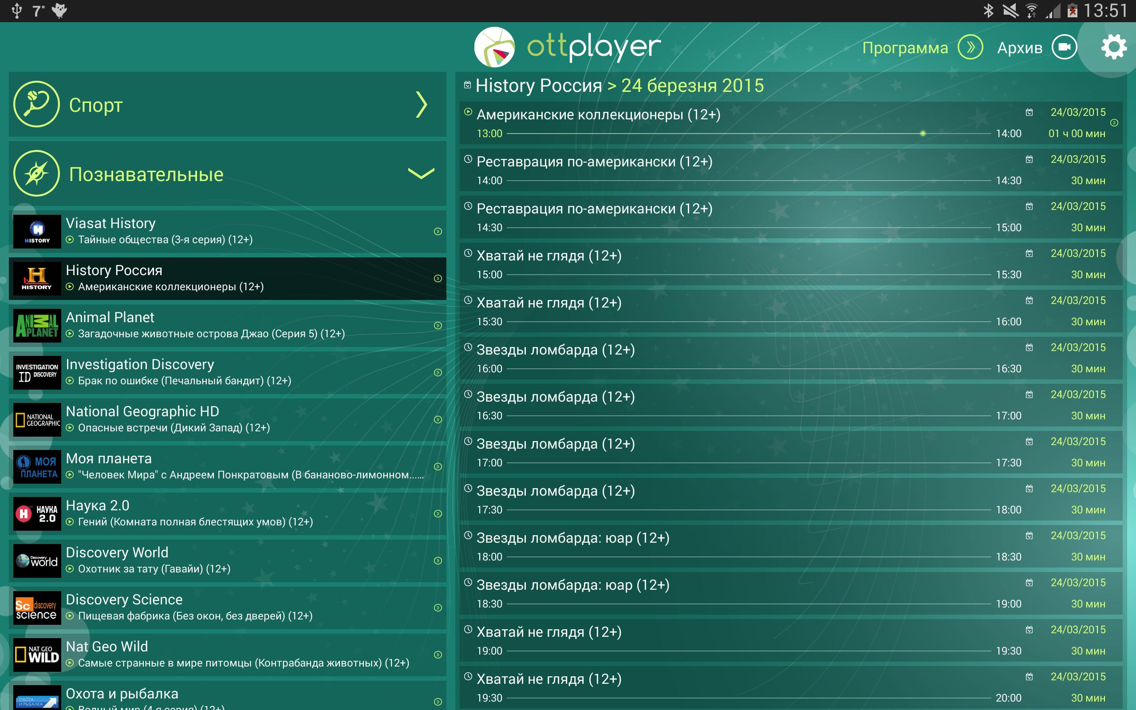Collapse the Познавательные category chevron
Image resolution: width=1136 pixels, height=710 pixels.
(421, 174)
